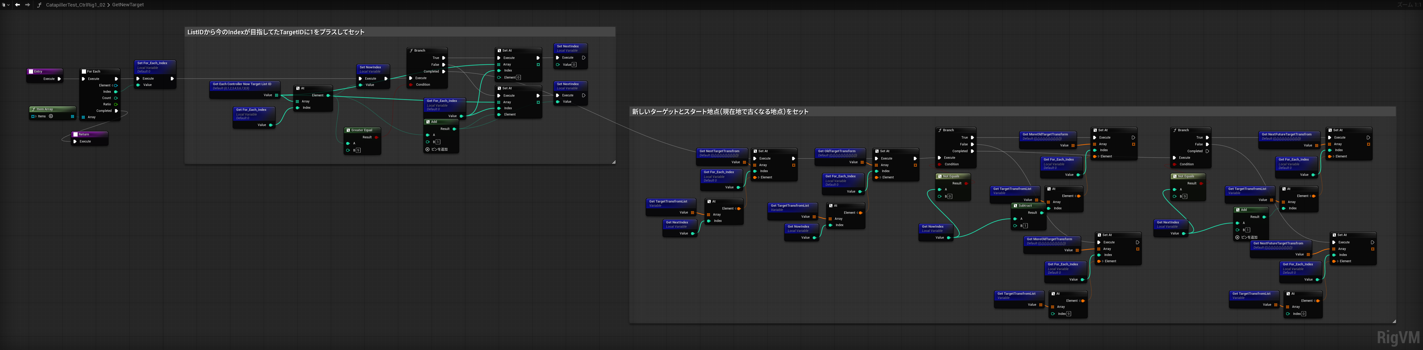Click For Each node's Completed pin
1423x350 pixels.
[x=116, y=111]
